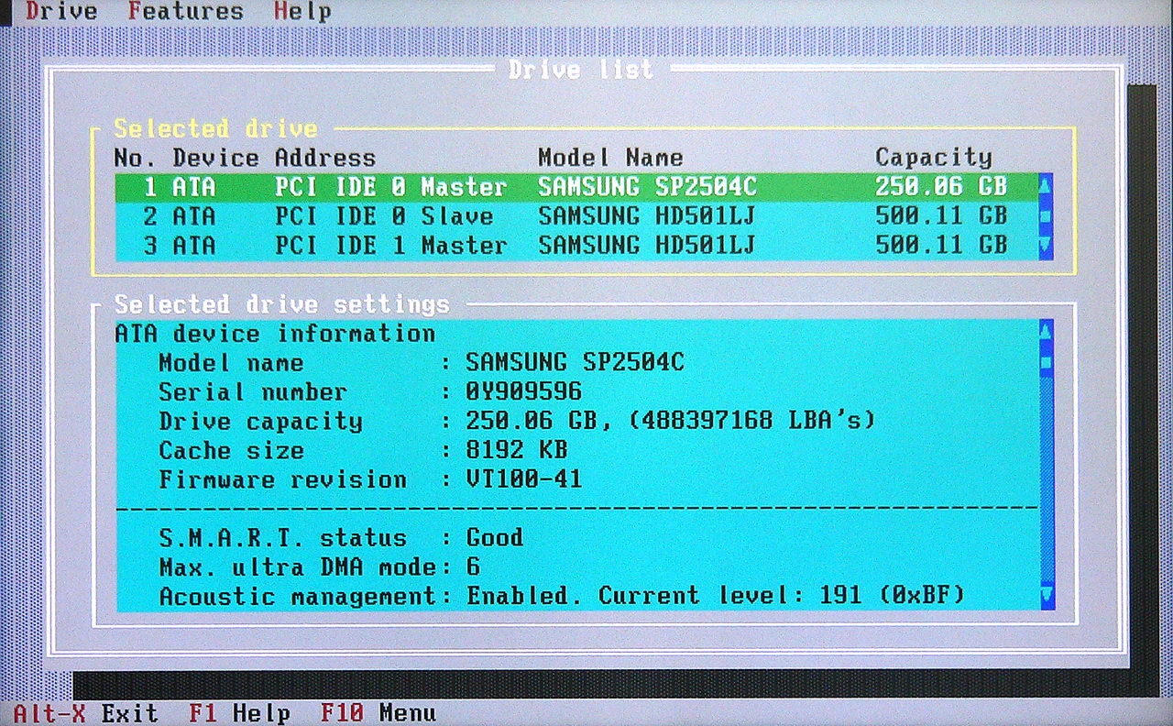Click 'SAMSUNG HD501LJ' in the IDE 0 Slave row

(x=647, y=217)
